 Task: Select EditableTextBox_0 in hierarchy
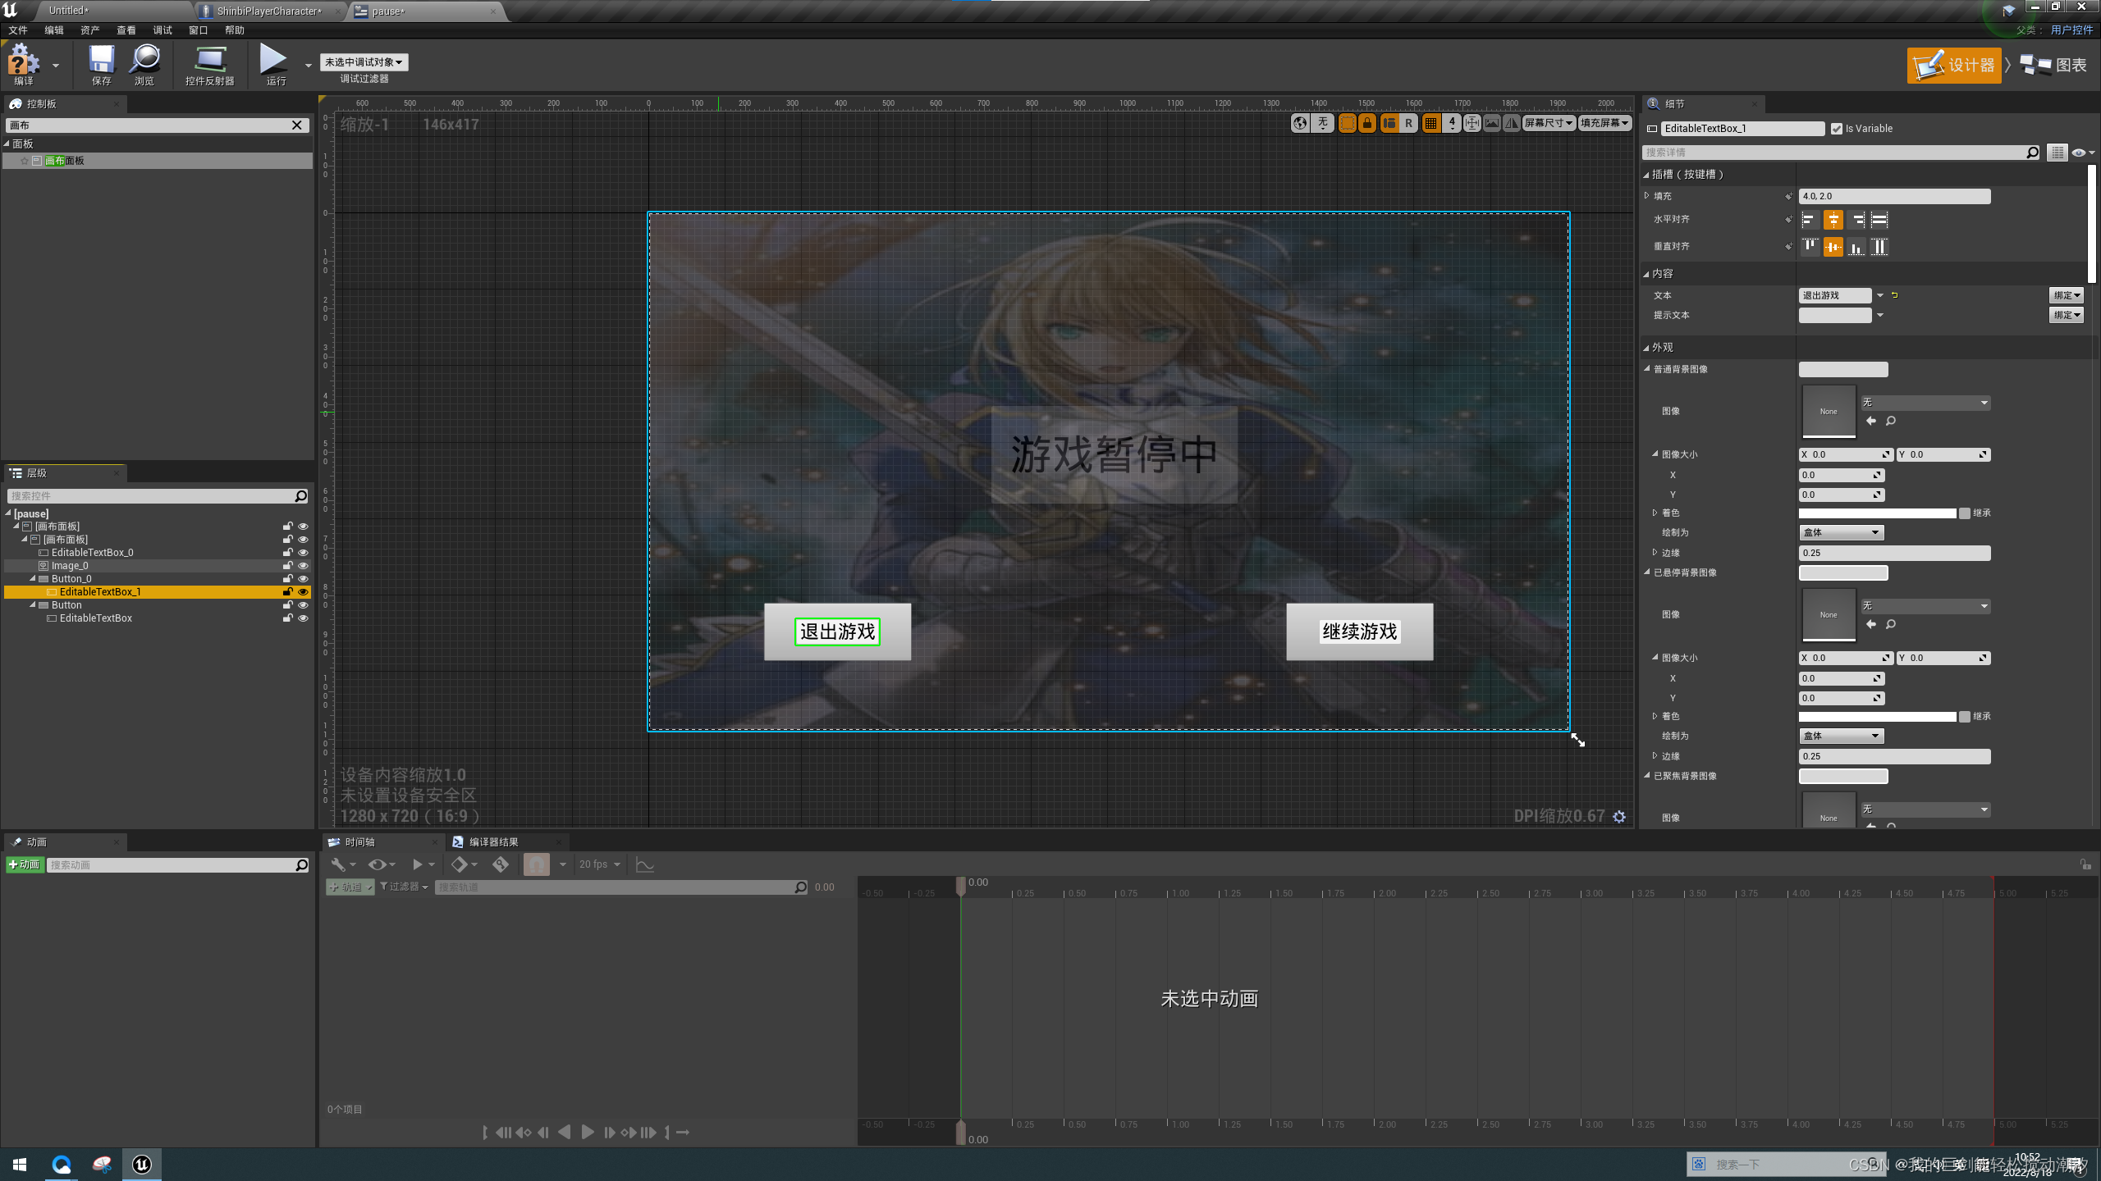point(92,553)
